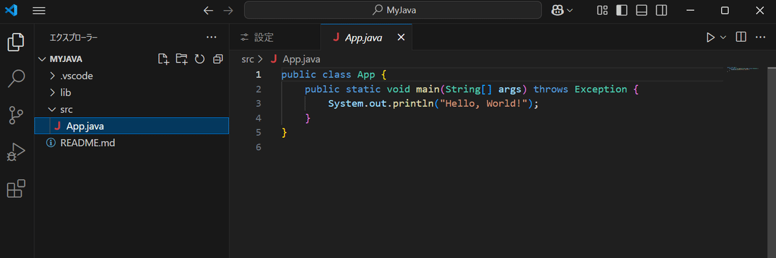Open the hamburger application menu

[39, 10]
